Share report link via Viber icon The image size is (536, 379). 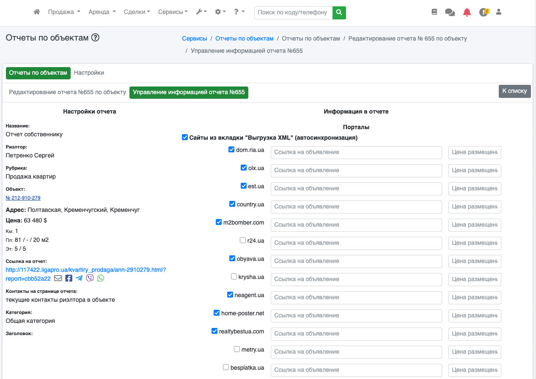[x=90, y=278]
